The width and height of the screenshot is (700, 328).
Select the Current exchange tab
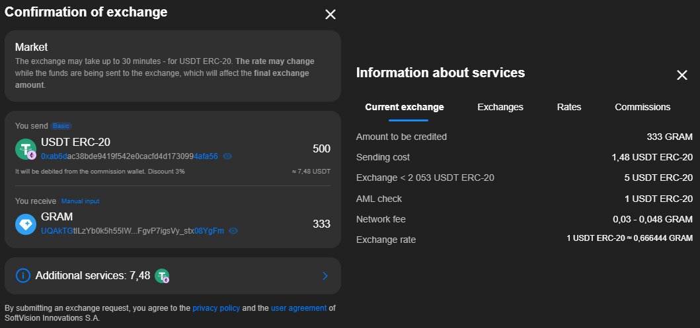[x=405, y=107]
